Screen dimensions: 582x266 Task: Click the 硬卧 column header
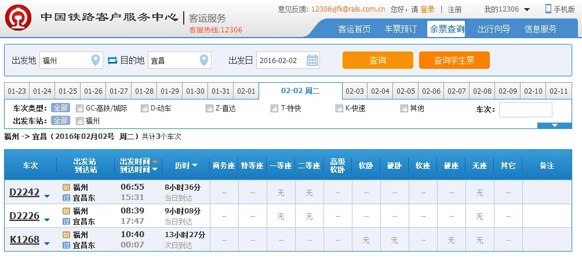click(394, 165)
